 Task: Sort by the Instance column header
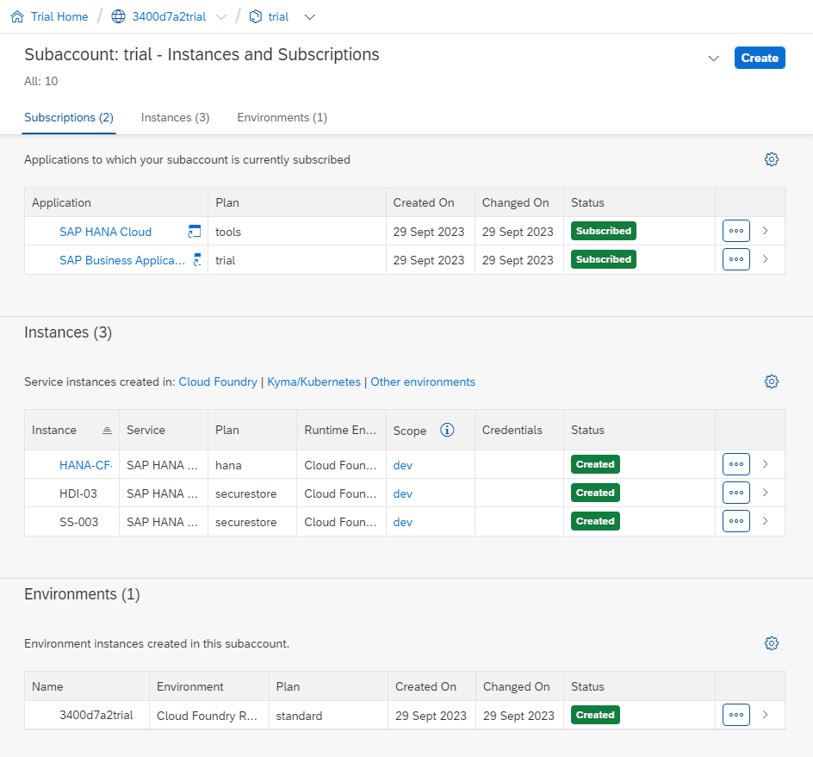coord(55,430)
